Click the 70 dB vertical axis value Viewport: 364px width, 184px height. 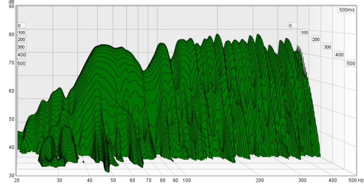[12, 63]
